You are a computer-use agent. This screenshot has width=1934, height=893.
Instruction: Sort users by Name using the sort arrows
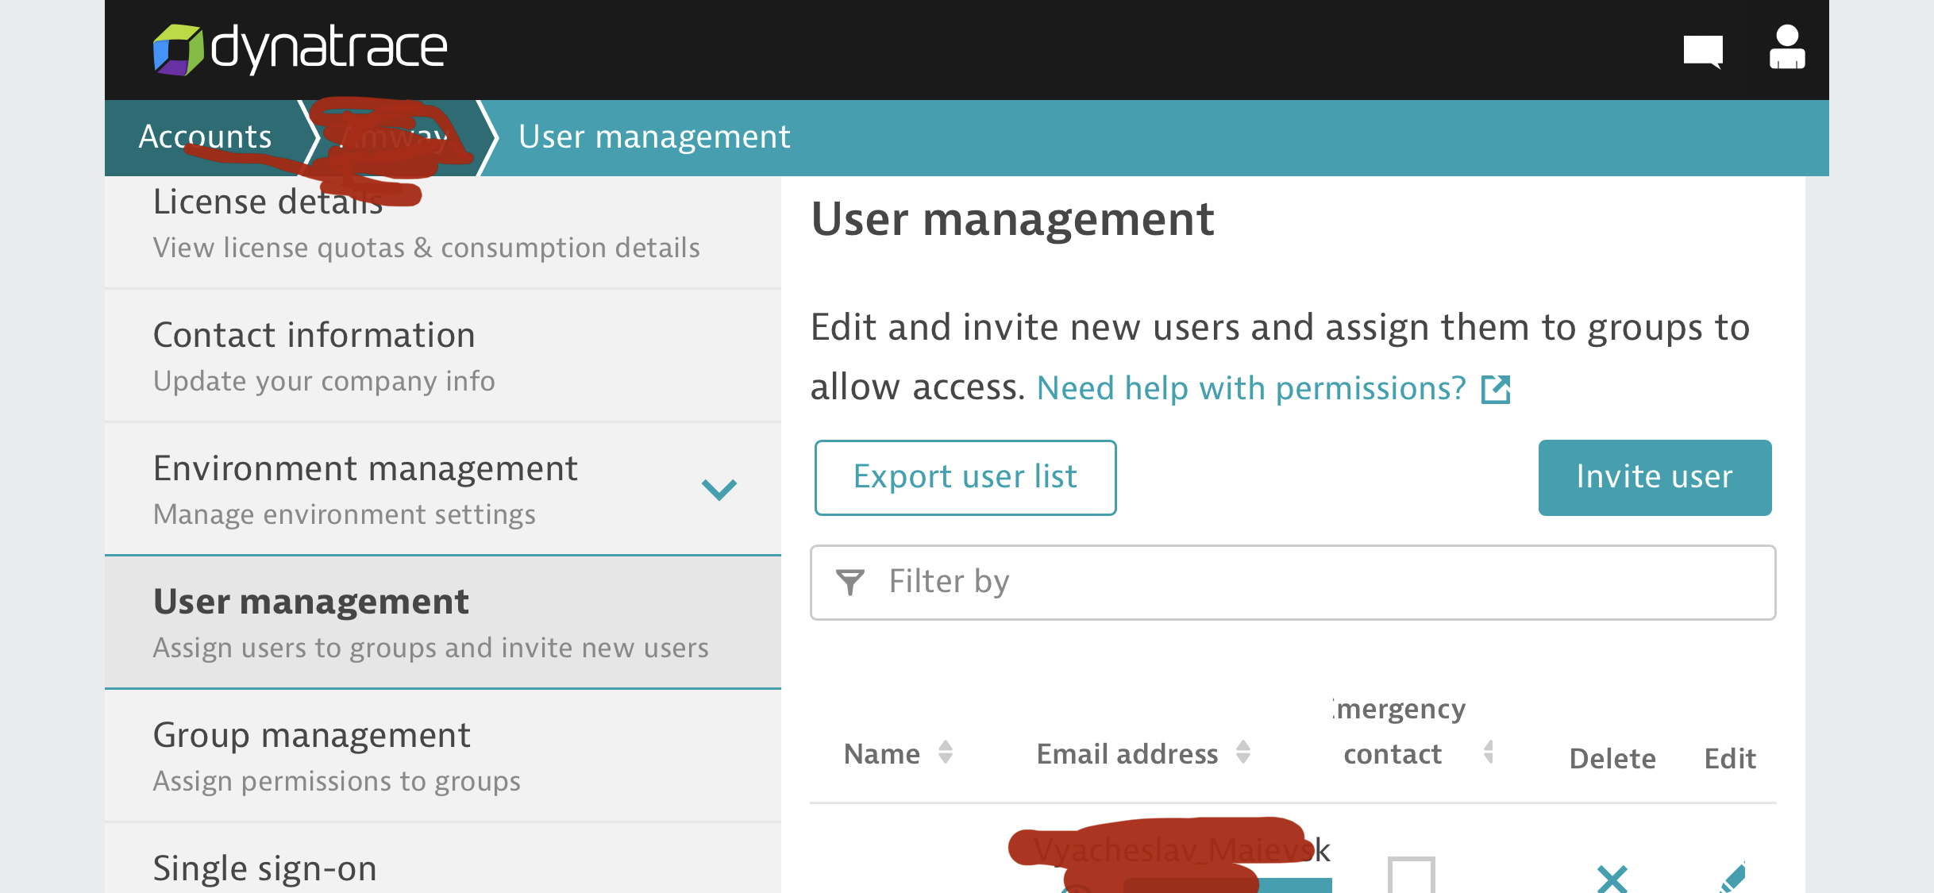(946, 753)
